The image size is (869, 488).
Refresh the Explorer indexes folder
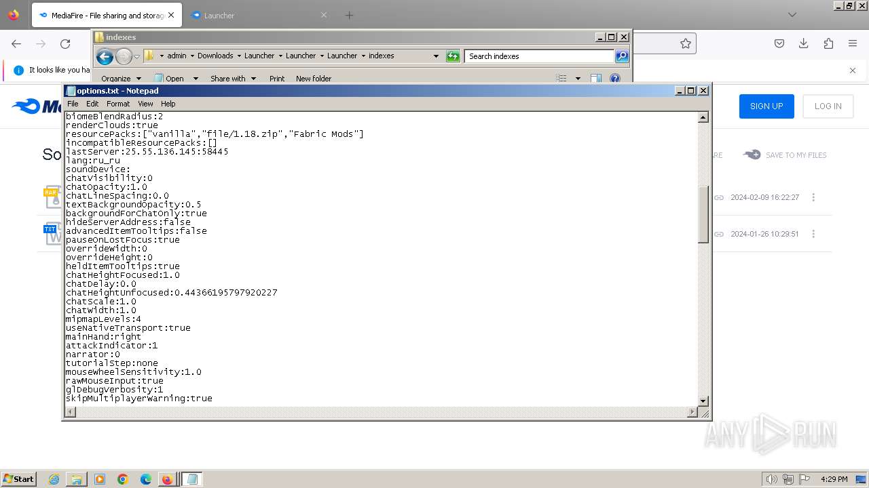click(x=453, y=56)
